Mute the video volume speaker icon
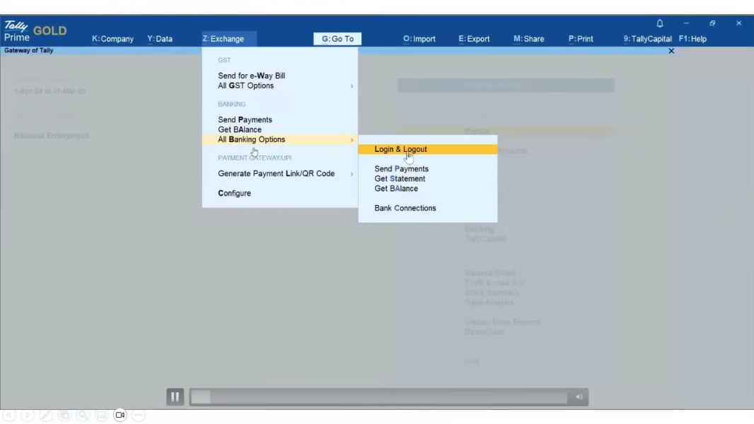This screenshot has width=754, height=424. [579, 396]
